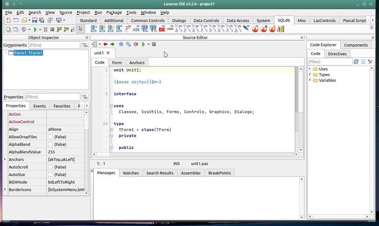Pick the Sybase ASE connection component
379x226 pixels.
136,29
